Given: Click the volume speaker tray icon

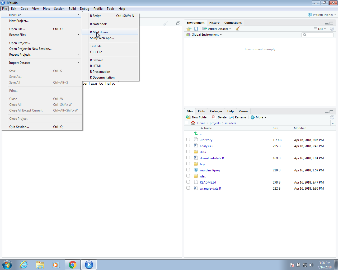Looking at the screenshot, I should click(x=311, y=265).
